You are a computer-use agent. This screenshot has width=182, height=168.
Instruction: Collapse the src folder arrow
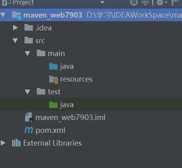coord(15,41)
